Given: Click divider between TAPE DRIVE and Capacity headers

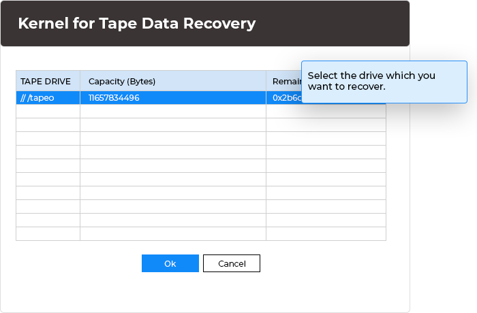Looking at the screenshot, I should pyautogui.click(x=80, y=81).
